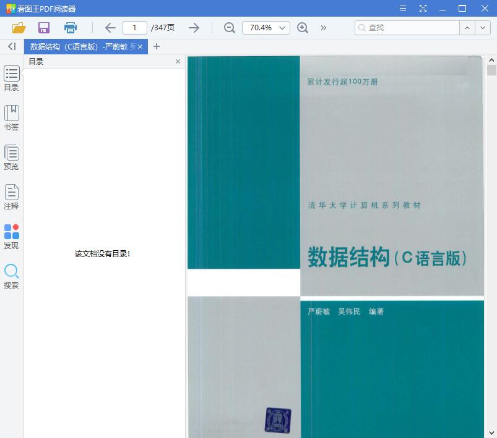This screenshot has width=497, height=438.
Task: Collapse the sidebar with the left toggle arrow
Action: coord(12,46)
